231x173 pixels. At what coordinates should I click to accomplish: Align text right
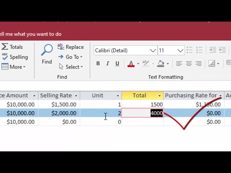coord(198,63)
